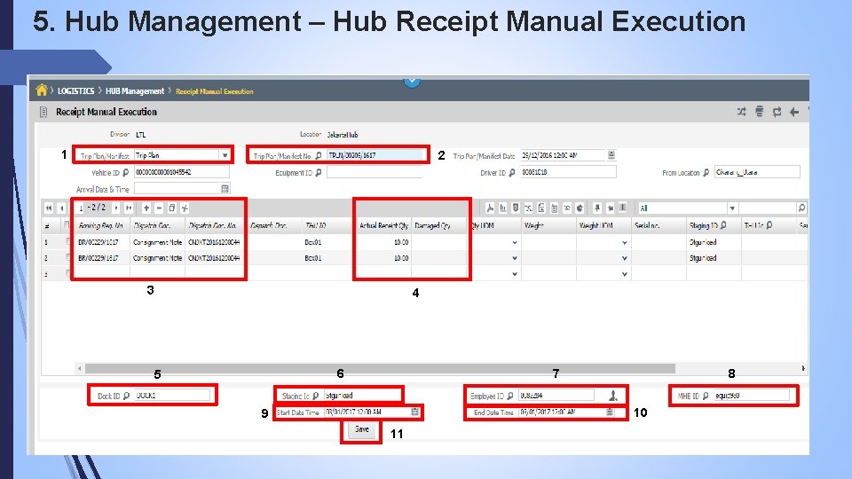Click the Dock ID input field
Viewport: 852px width, 479px height.
click(171, 396)
